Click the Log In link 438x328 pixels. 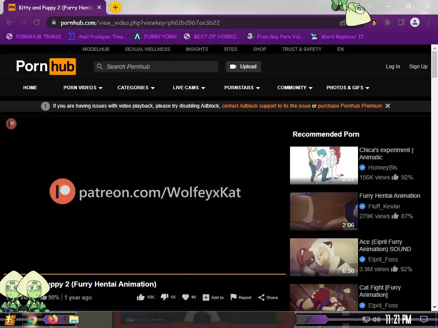[393, 66]
